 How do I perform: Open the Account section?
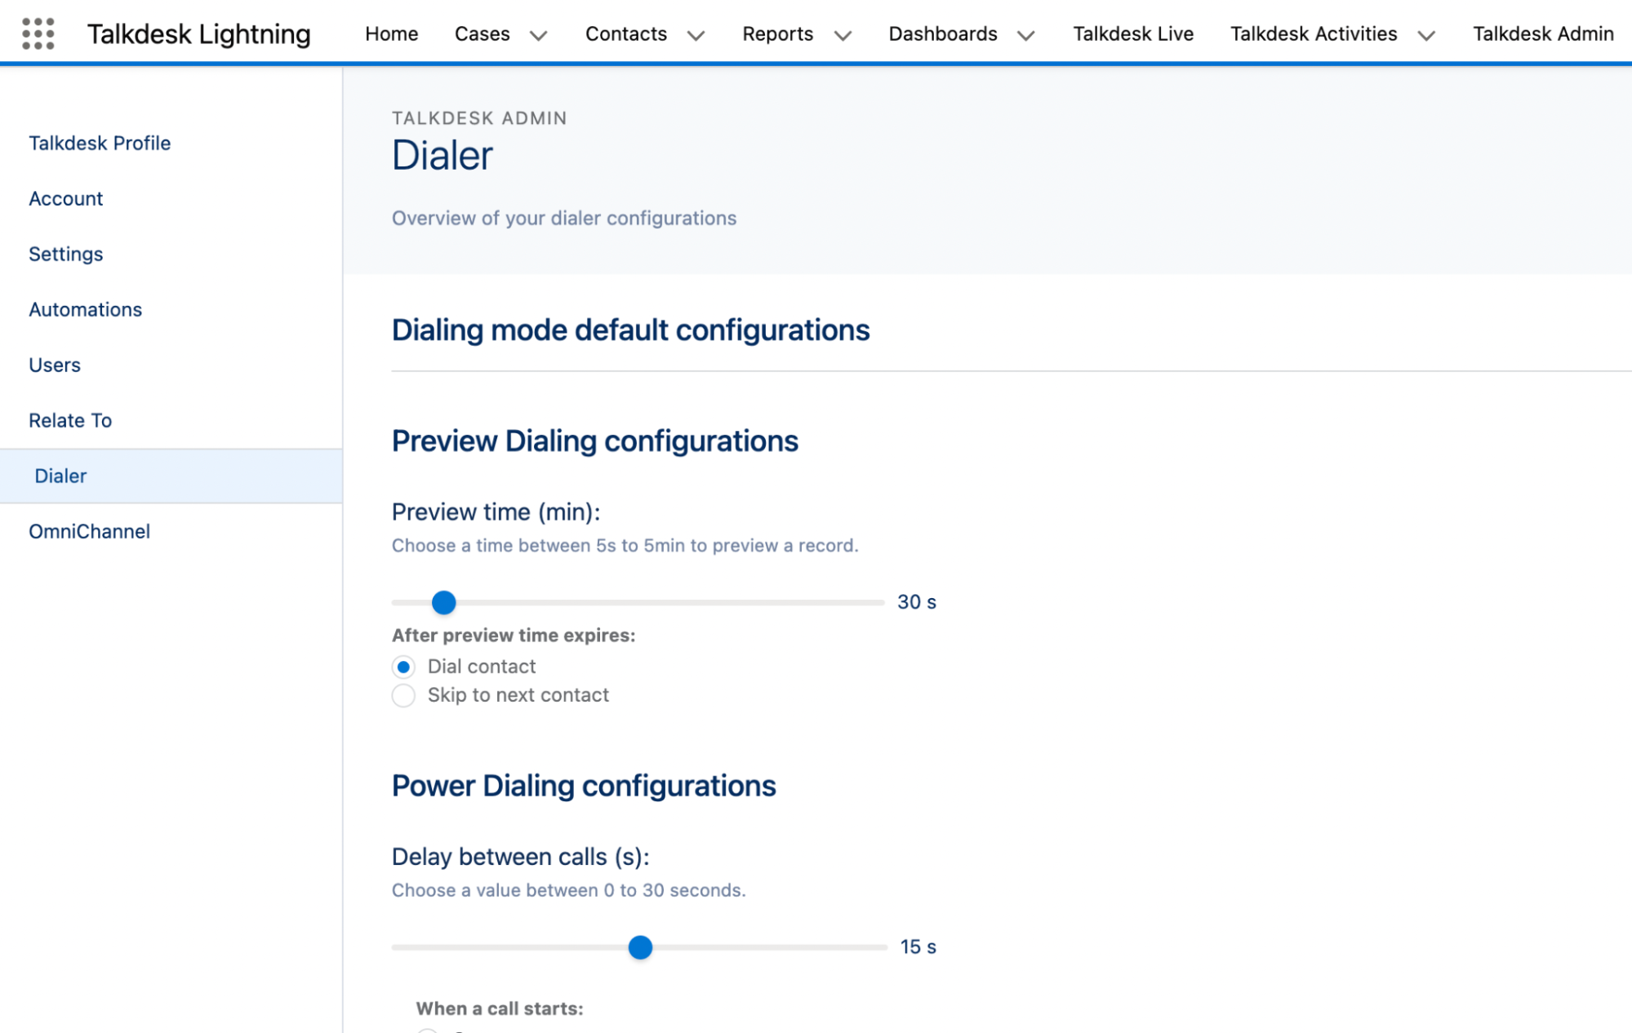65,198
